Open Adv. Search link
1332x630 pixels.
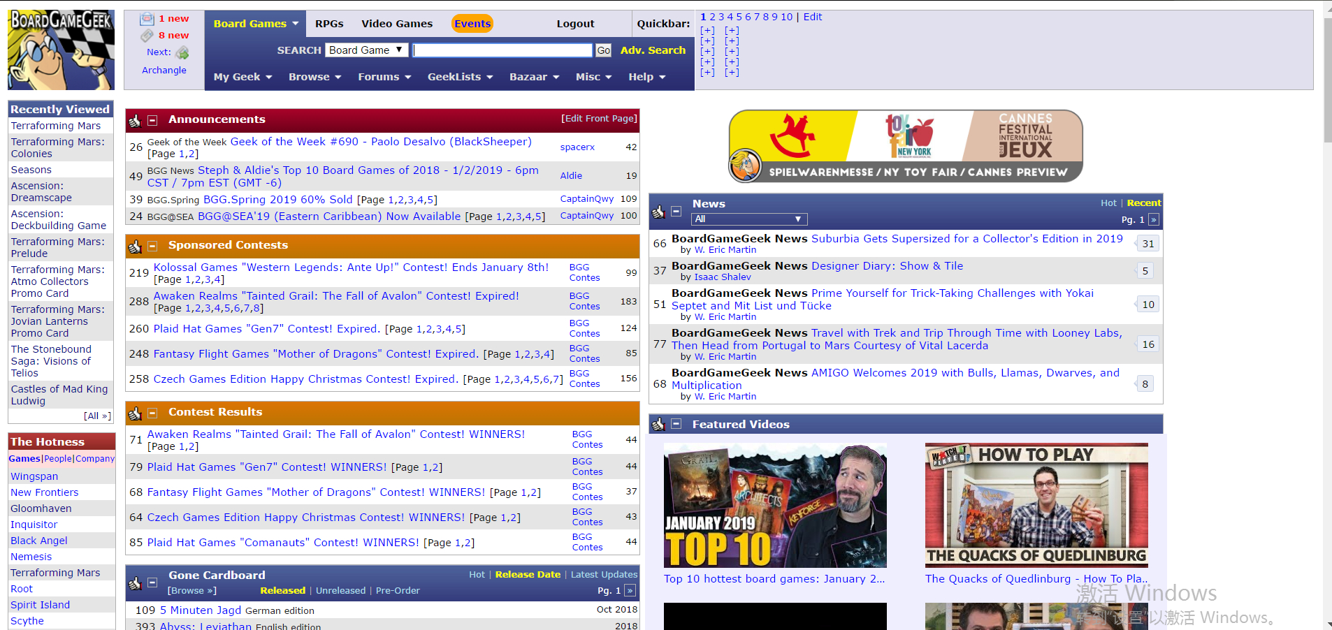click(x=653, y=50)
